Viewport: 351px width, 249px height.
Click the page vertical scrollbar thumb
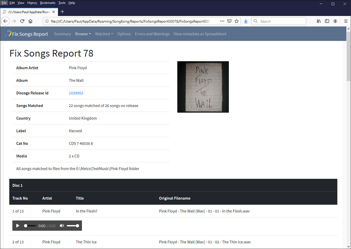tap(348, 57)
